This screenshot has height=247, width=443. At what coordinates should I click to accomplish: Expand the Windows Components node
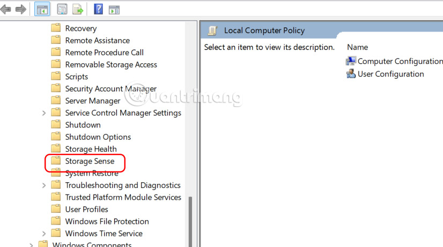(31, 245)
